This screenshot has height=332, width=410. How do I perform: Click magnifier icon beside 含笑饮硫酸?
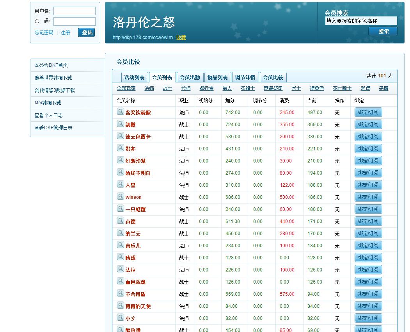pos(120,112)
